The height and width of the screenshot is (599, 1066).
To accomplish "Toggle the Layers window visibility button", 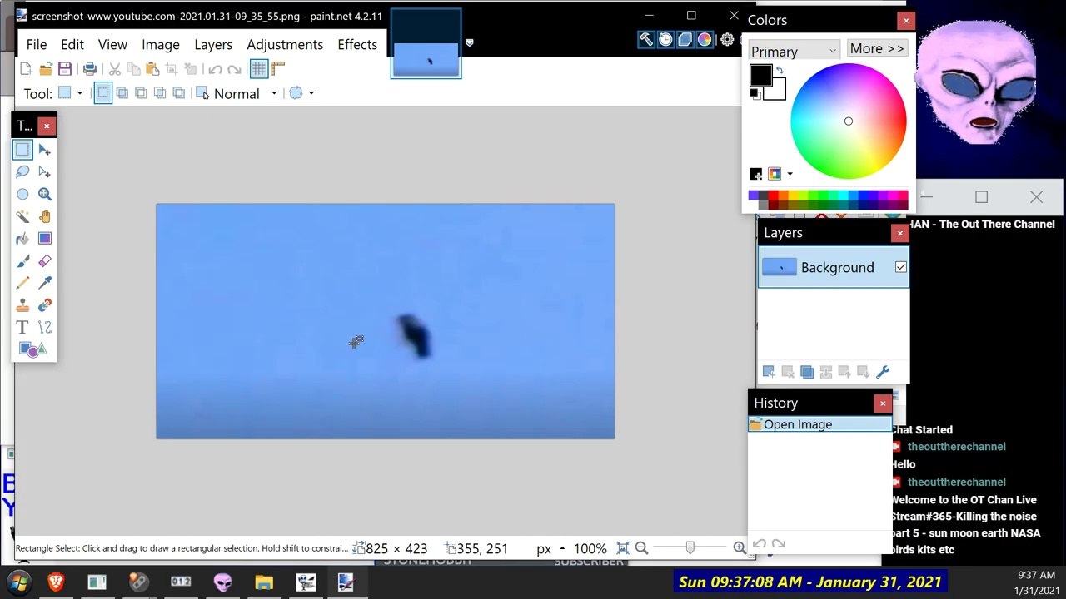I will pyautogui.click(x=685, y=39).
